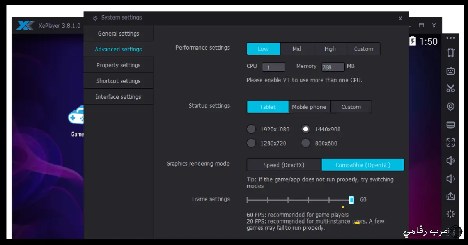The image size is (468, 245).
Task: Choose the Custom startup resolution option
Action: click(x=351, y=107)
